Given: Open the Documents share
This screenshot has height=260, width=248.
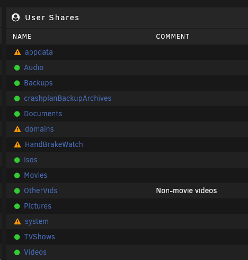Looking at the screenshot, I should pyautogui.click(x=43, y=114).
